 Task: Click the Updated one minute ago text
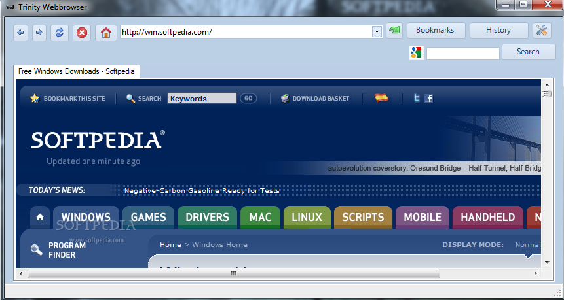pos(93,161)
